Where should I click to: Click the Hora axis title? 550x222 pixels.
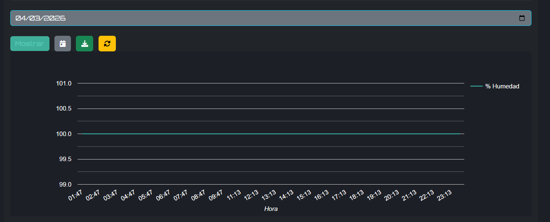point(271,209)
